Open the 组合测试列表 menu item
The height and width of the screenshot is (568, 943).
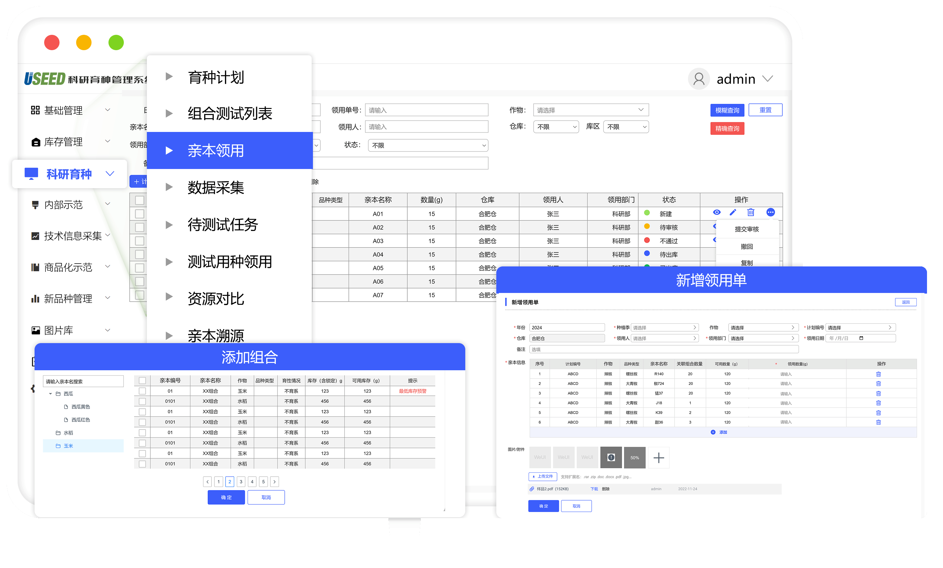(x=230, y=113)
